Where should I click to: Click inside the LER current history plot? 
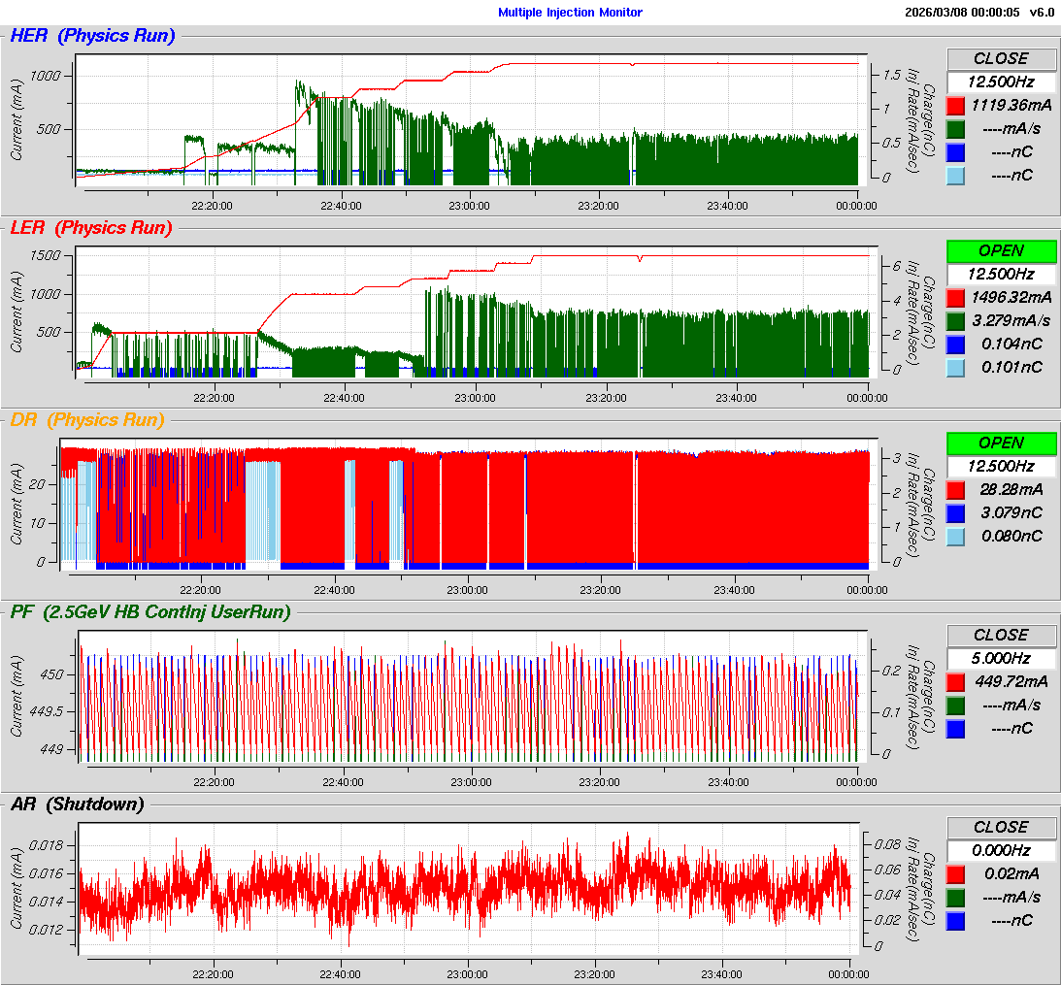point(477,312)
